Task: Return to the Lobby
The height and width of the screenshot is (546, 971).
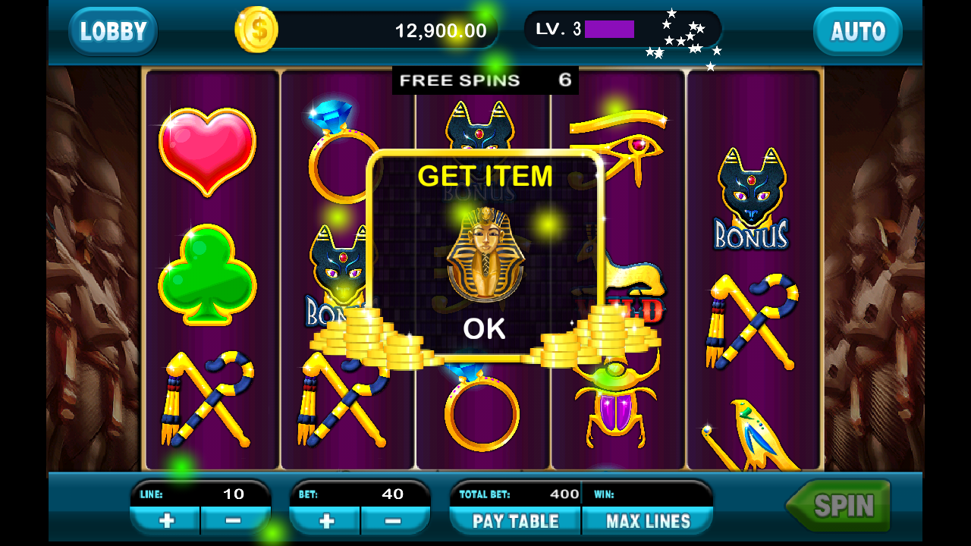Action: point(113,31)
